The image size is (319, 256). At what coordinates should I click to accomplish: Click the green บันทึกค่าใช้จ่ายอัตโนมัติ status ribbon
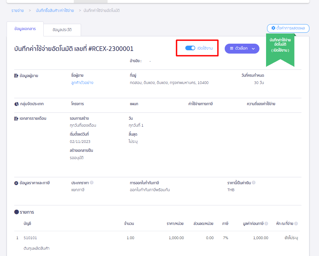pyautogui.click(x=280, y=50)
